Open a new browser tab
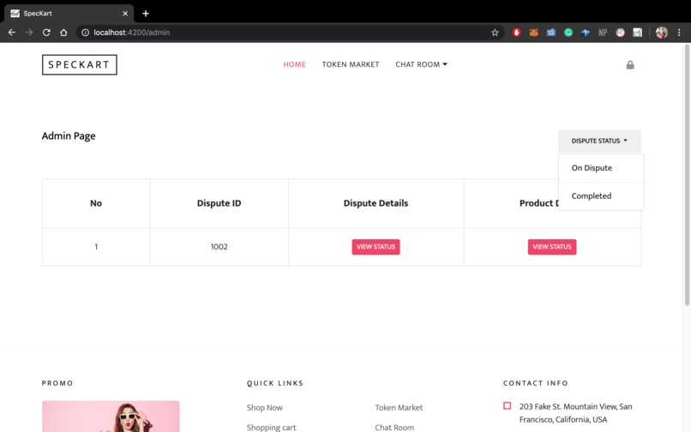Viewport: 691px width, 432px height. (146, 13)
